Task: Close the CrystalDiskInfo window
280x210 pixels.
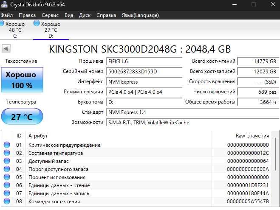Action: click(x=273, y=5)
